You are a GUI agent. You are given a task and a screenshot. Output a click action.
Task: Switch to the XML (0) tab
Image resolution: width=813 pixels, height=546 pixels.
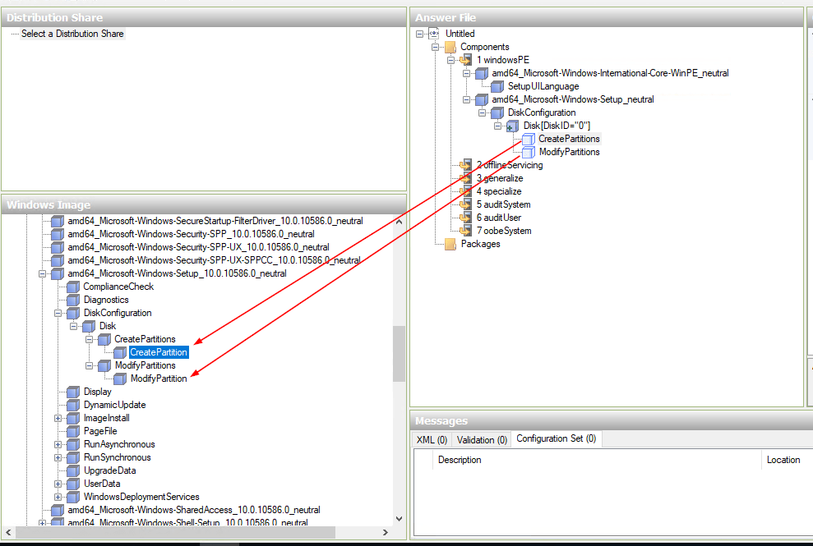[x=432, y=440]
